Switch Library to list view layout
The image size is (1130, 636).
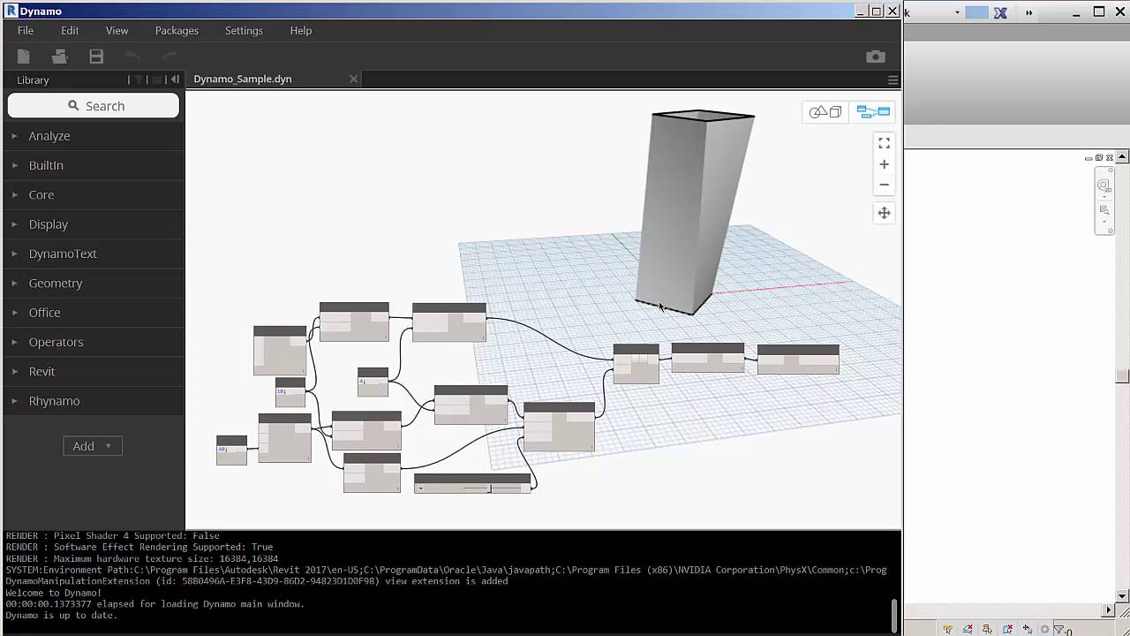click(x=157, y=79)
